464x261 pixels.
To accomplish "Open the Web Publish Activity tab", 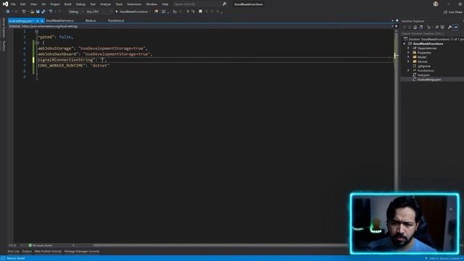I will tap(48, 252).
